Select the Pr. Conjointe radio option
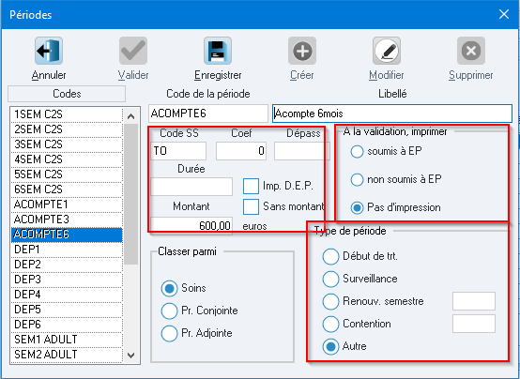Screen dimensions: 520x379 point(169,311)
